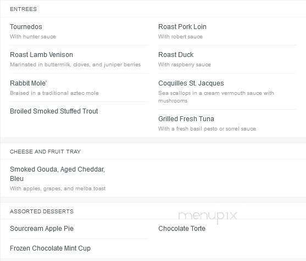
Task: Open the Frozen Chocolate Mint Cup item
Action: 50,248
